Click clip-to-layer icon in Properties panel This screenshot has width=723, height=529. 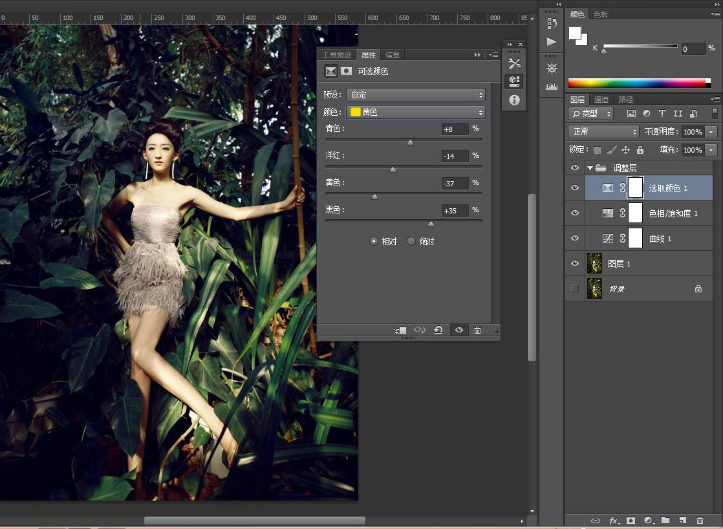coord(401,330)
